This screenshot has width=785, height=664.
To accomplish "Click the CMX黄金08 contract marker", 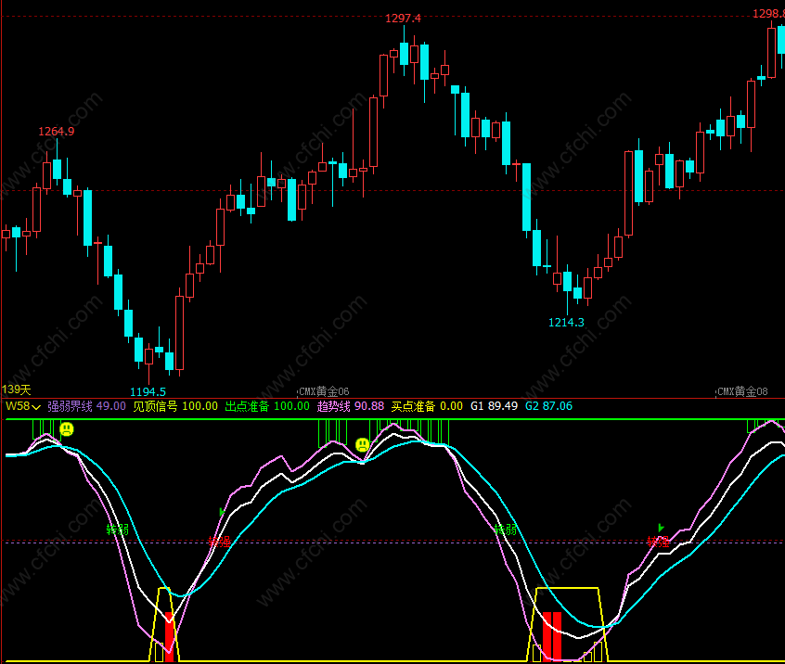I will pos(742,391).
